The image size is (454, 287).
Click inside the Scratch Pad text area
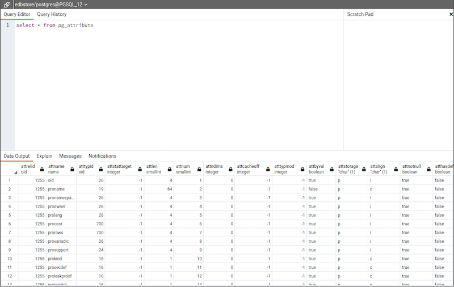click(x=398, y=85)
